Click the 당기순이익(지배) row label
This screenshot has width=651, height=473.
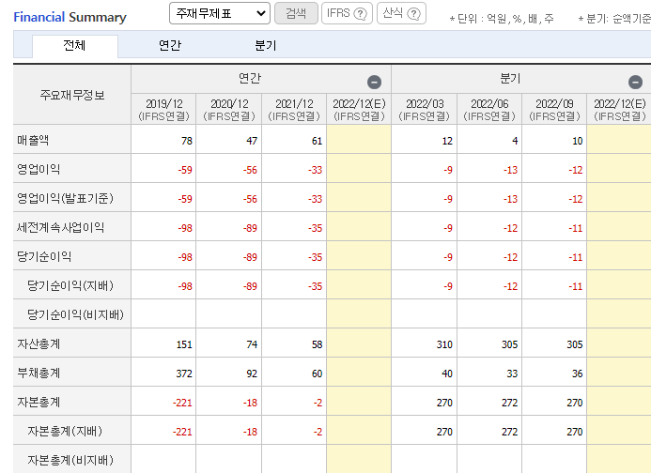coord(70,286)
